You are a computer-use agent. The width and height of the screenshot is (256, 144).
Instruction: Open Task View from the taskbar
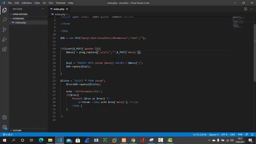[x=32, y=140]
